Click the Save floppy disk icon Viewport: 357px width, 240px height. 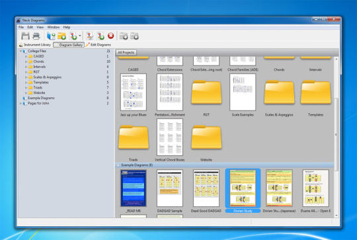[25, 36]
